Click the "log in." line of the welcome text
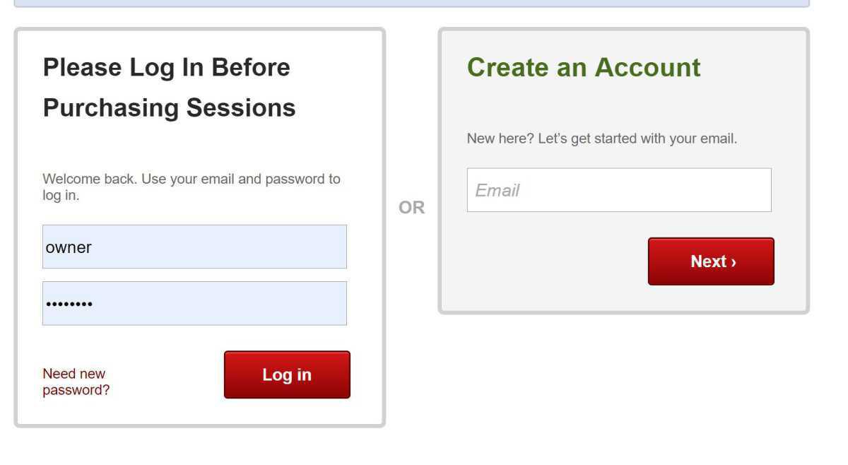 61,196
